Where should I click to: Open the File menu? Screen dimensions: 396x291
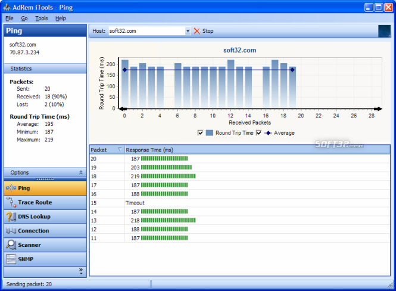coord(10,18)
